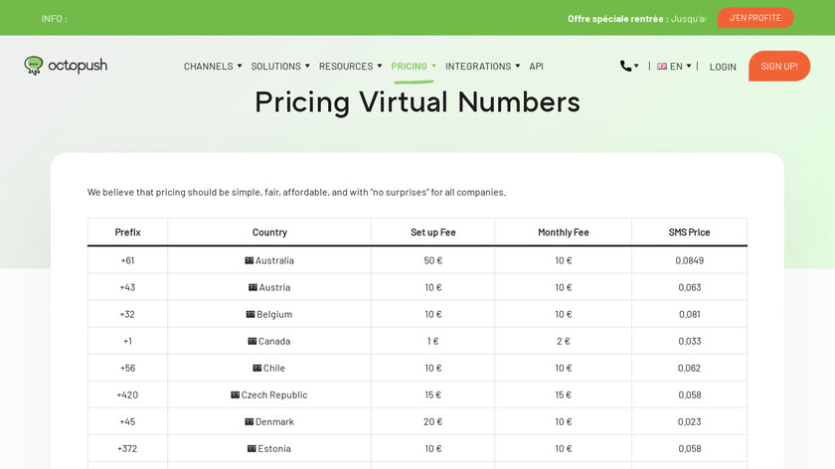Screen dimensions: 835x469
Task: Open the EN language selector
Action: click(x=680, y=67)
